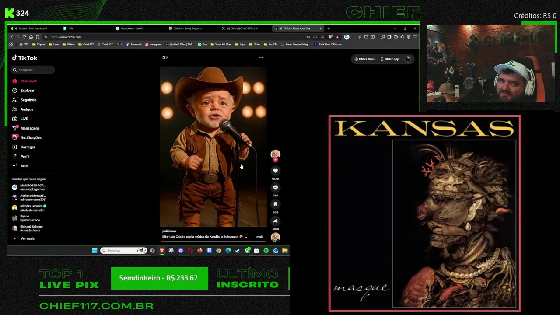Open the profile avatar at top right

(408, 59)
